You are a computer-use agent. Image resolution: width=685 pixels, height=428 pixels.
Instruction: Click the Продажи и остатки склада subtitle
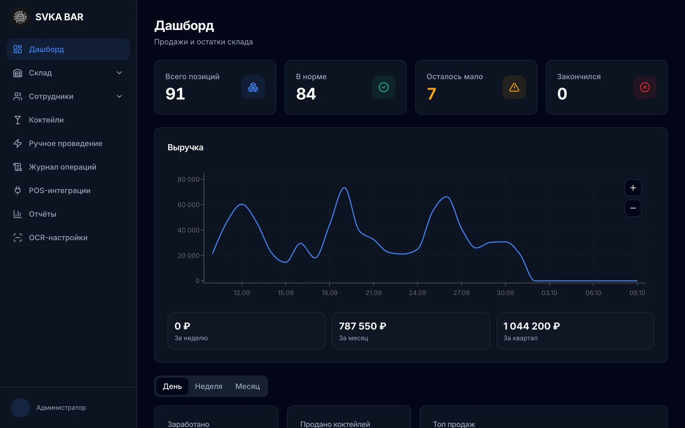click(203, 42)
